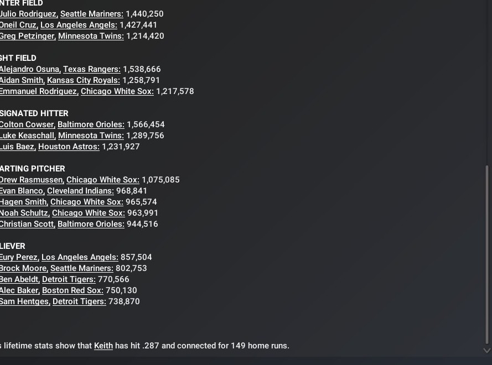
Task: Open Christian Scott's player page
Action: point(27,224)
